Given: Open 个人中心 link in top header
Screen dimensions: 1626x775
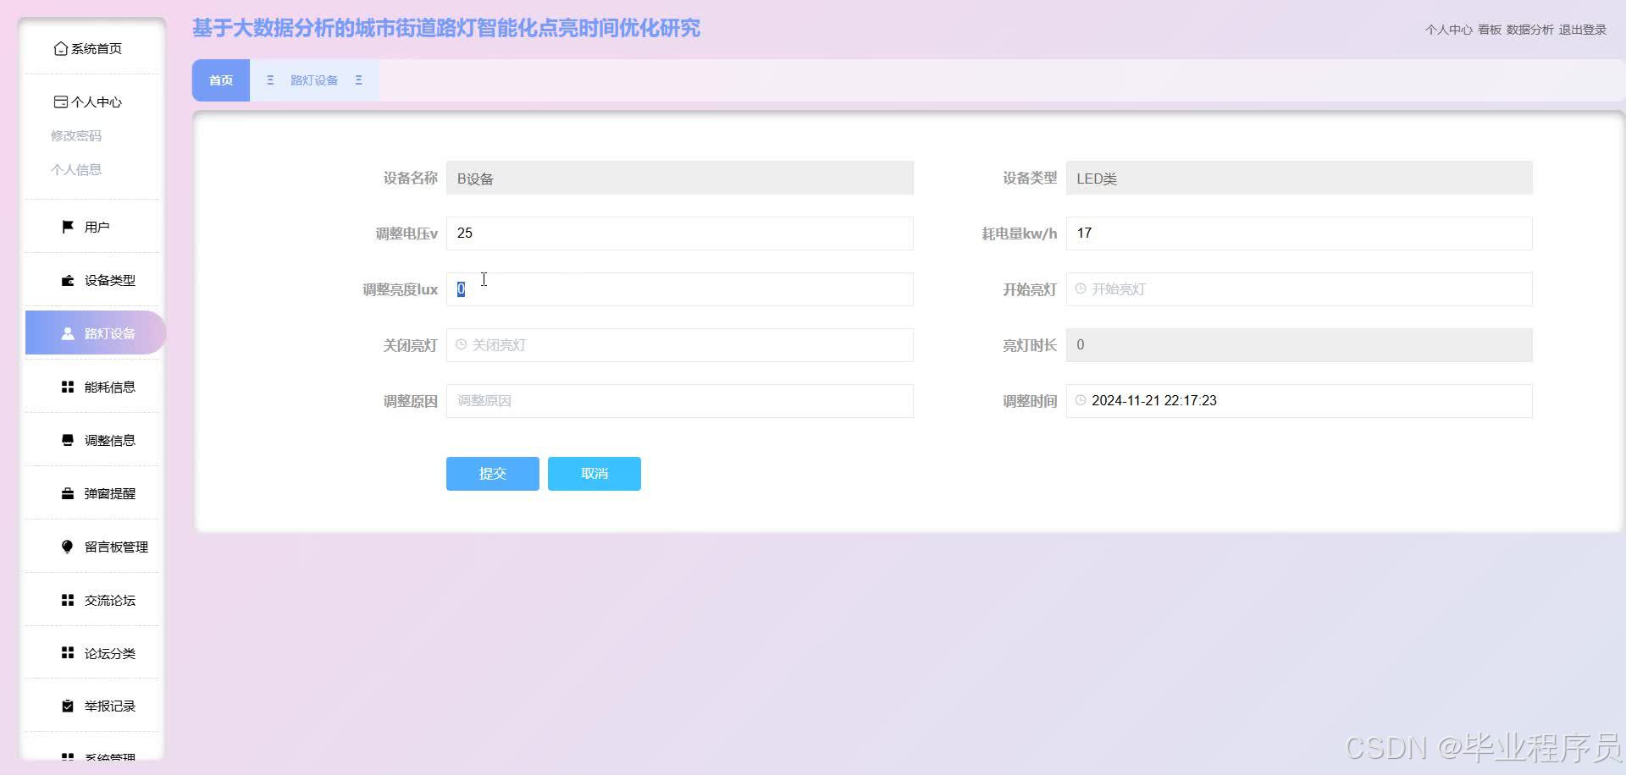Looking at the screenshot, I should (1448, 30).
